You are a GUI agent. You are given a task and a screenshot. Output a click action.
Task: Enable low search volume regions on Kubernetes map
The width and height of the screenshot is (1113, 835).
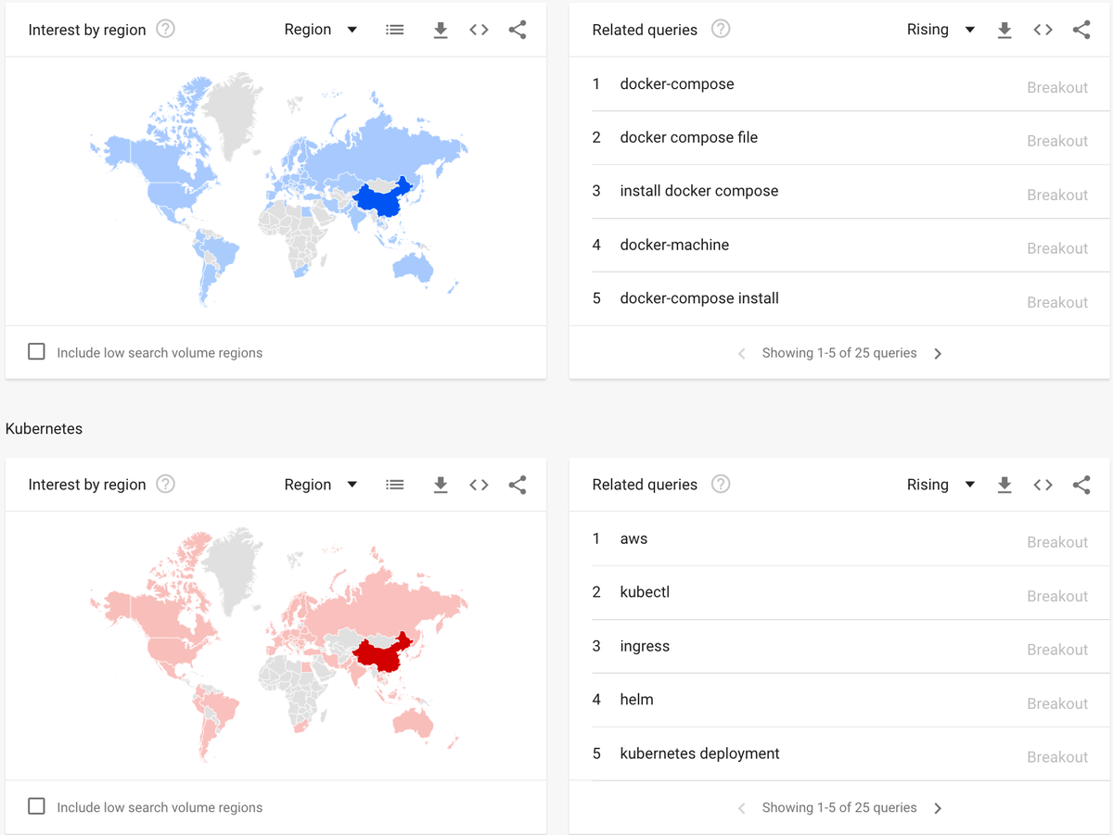click(36, 806)
